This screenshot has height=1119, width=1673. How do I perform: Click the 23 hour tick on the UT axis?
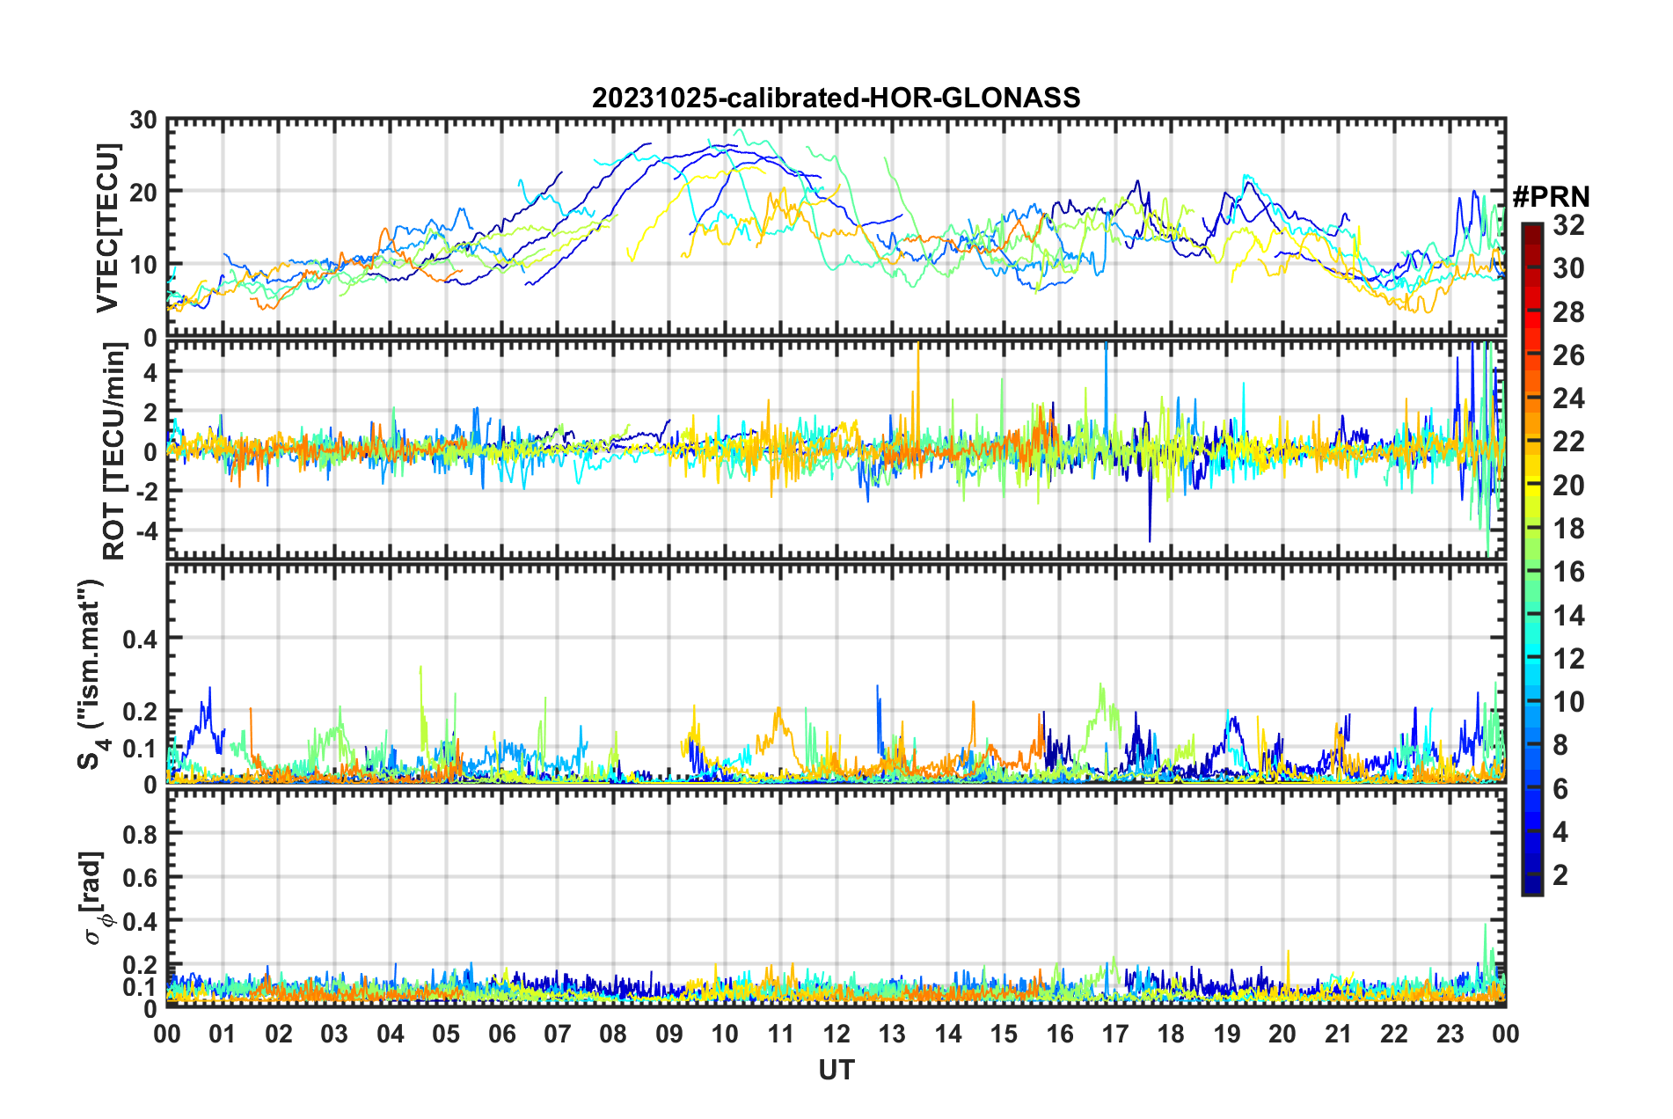(1450, 1034)
